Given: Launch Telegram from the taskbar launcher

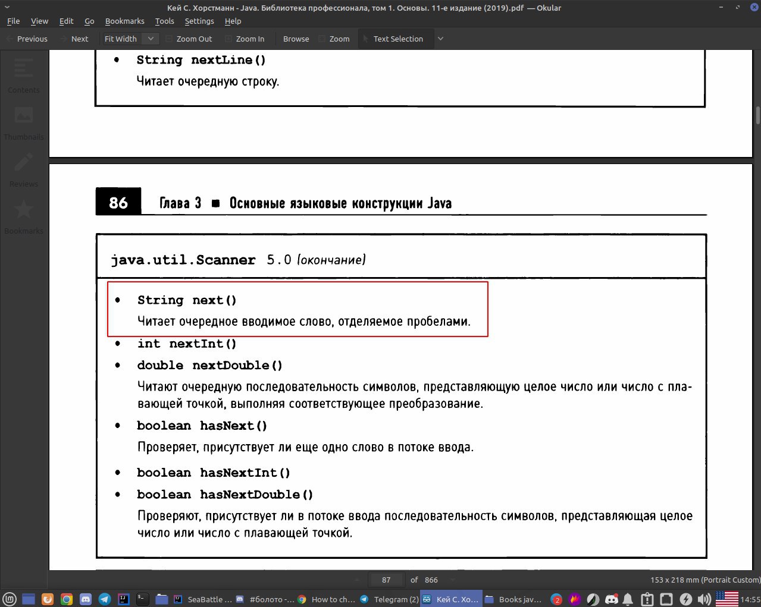Looking at the screenshot, I should pos(105,599).
